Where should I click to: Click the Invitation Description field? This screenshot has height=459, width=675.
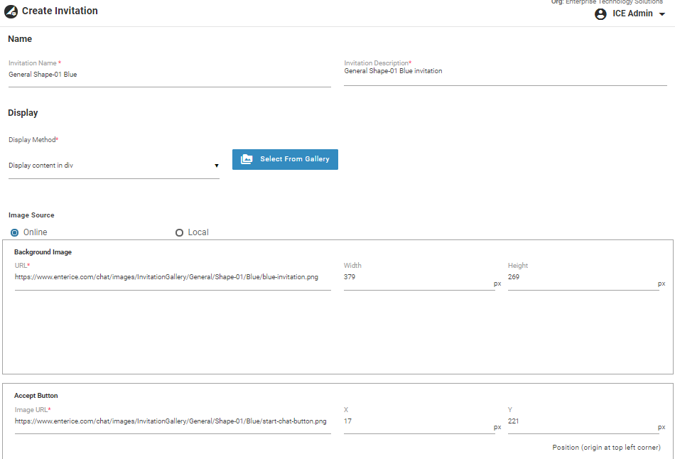point(504,72)
